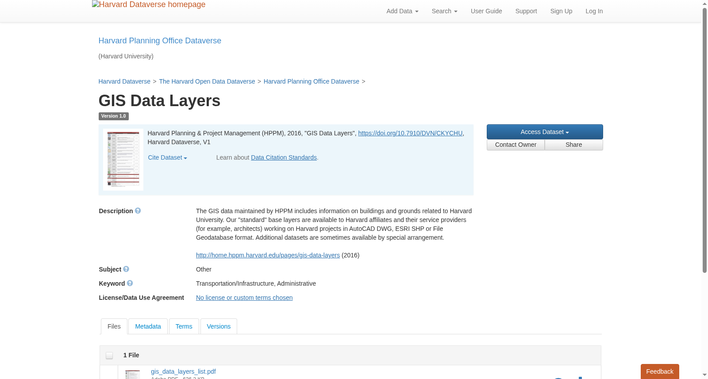Open the Harvard Dataverse homepage logo
Viewport: 708px width, 379px height.
click(x=149, y=5)
